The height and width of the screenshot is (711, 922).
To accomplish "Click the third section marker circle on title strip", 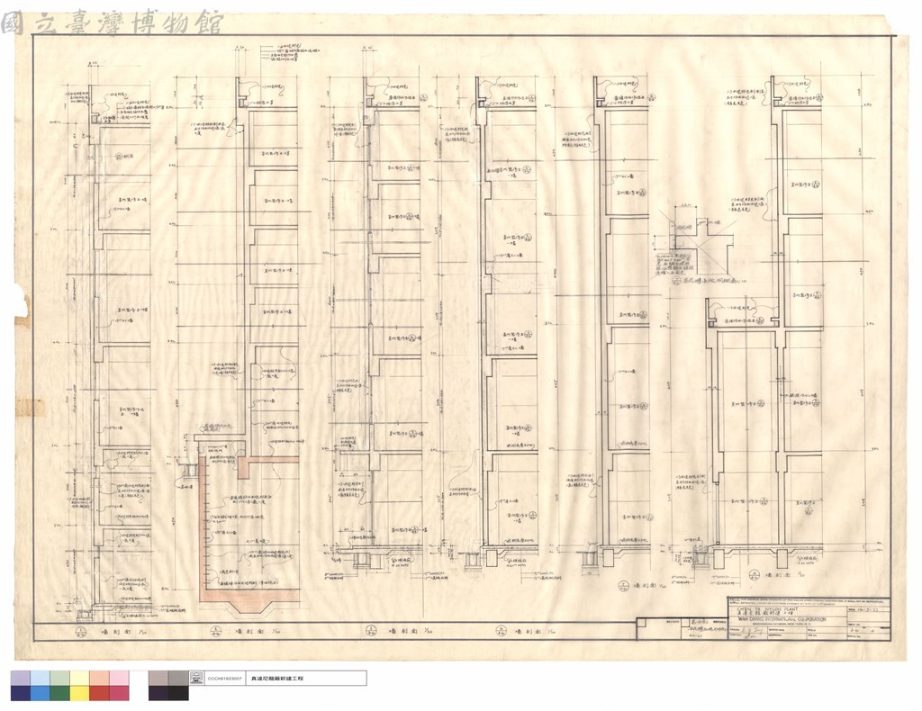I will coord(370,631).
